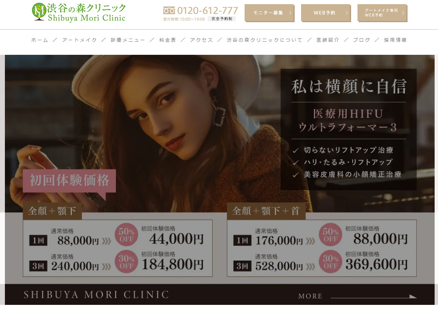Click the chevron on アートメイク専用WEB予約 button
This screenshot has width=438, height=309.
click(403, 12)
